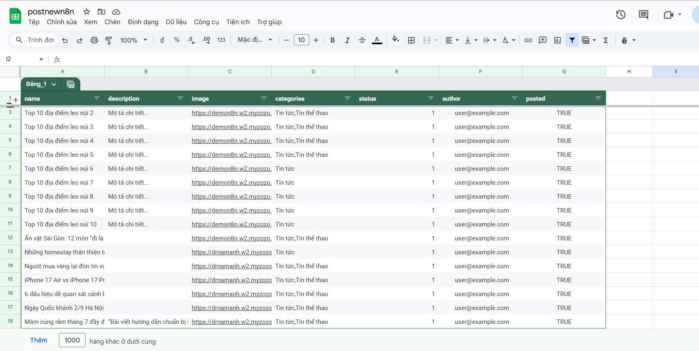Print the spreadsheet
The image size is (699, 351).
point(94,40)
